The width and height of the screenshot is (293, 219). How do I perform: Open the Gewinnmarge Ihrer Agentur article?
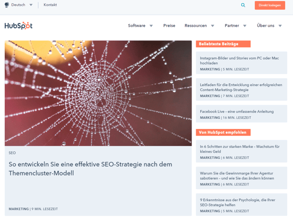[241, 178]
